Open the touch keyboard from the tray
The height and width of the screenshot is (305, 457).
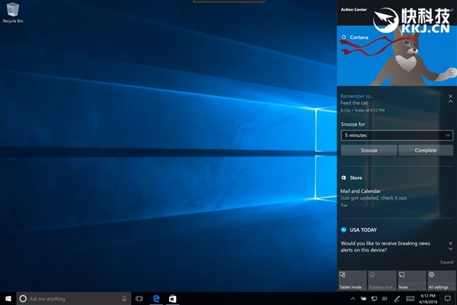pyautogui.click(x=409, y=298)
